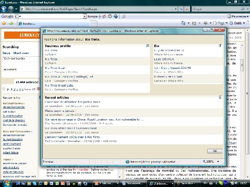The image size is (250, 187).
Task: Click the colorful Google toolbar icon after Envoyer
Action: click(x=104, y=16)
